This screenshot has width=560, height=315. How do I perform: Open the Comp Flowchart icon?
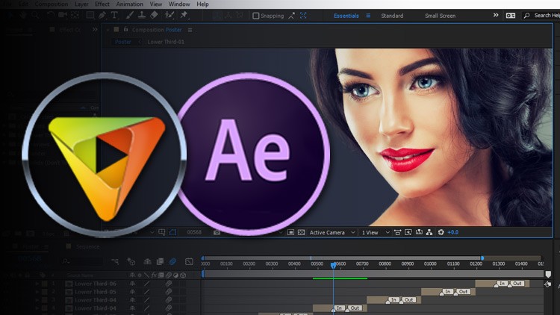429,232
